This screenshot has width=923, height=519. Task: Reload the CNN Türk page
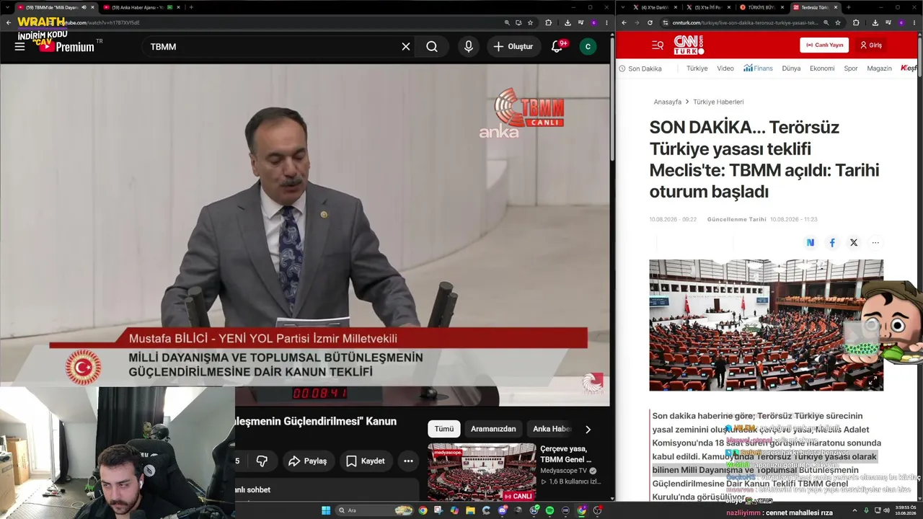coord(650,22)
